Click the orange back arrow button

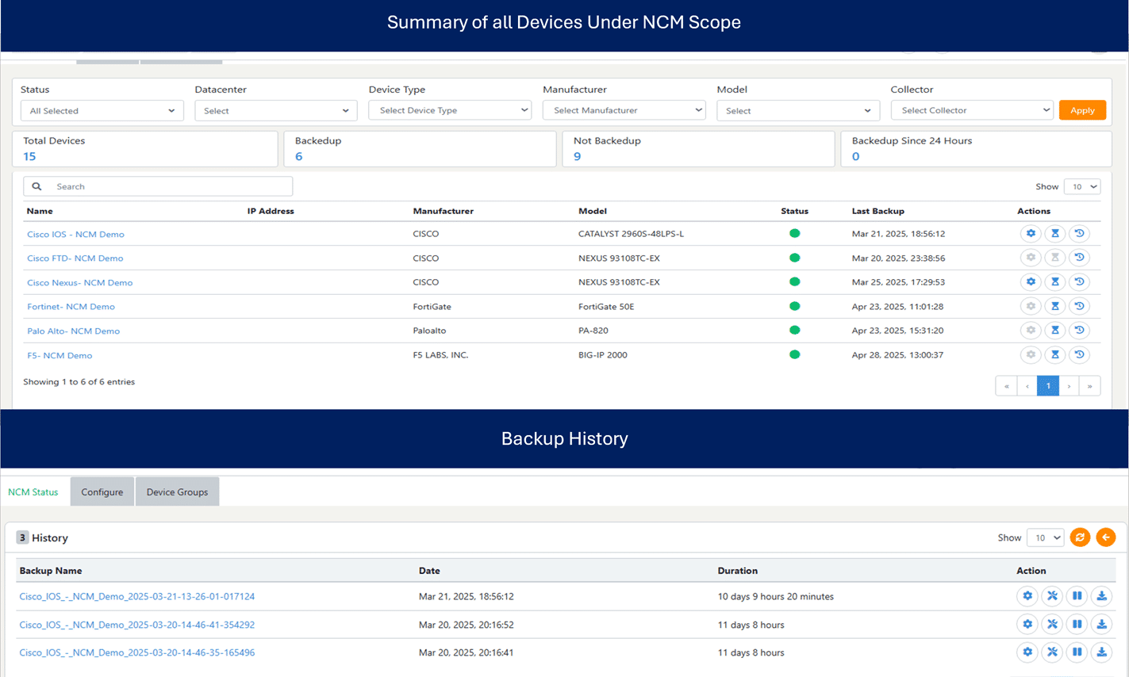1105,537
